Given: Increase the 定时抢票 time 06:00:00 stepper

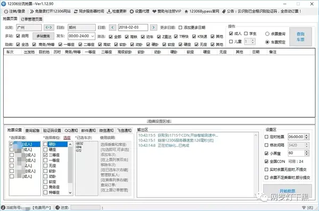Looking at the screenshot, I should coord(307,136).
